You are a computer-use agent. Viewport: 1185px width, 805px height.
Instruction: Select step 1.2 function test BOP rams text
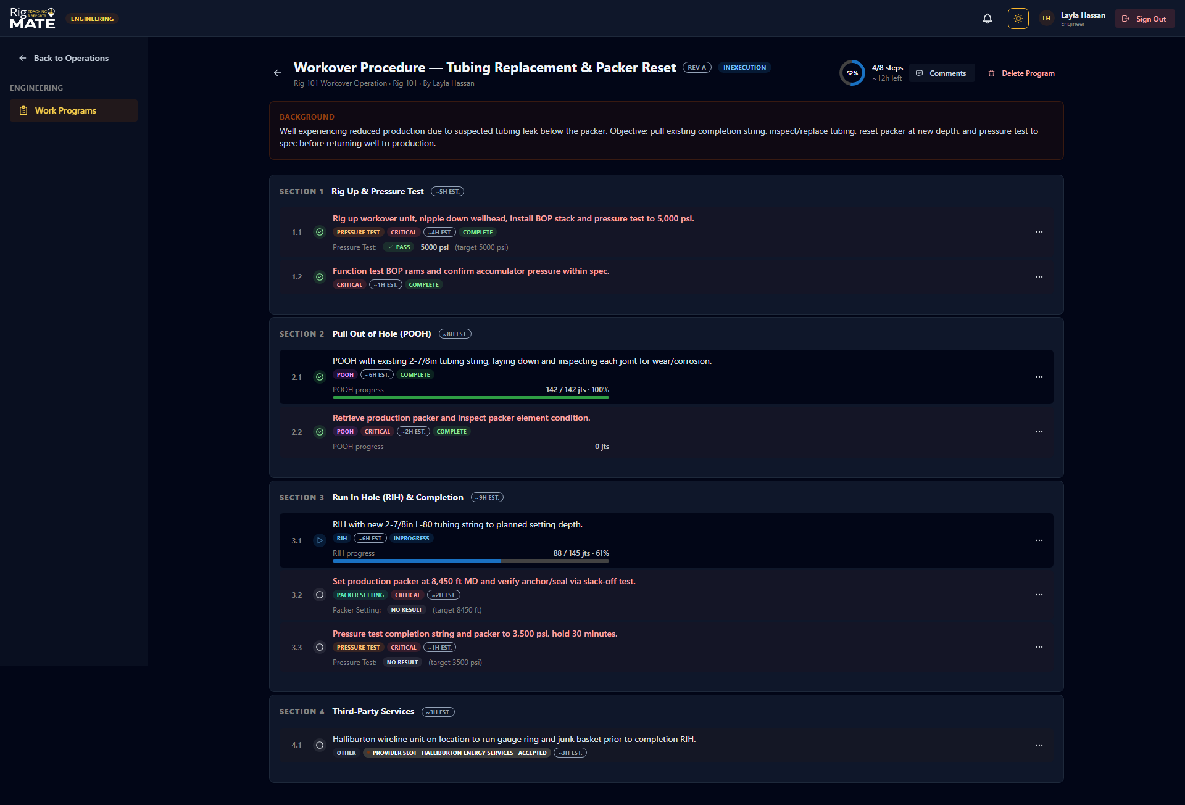click(471, 271)
